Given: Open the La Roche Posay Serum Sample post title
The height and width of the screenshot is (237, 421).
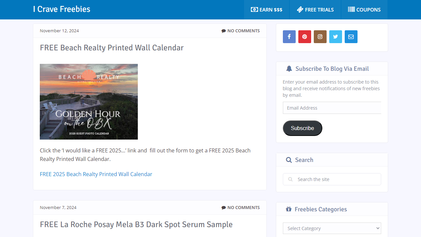Looking at the screenshot, I should tap(136, 224).
